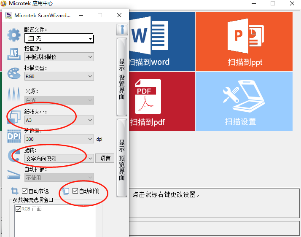Click the vertical 显示设置界面 button
This screenshot has width=301, height=237.
click(x=122, y=77)
